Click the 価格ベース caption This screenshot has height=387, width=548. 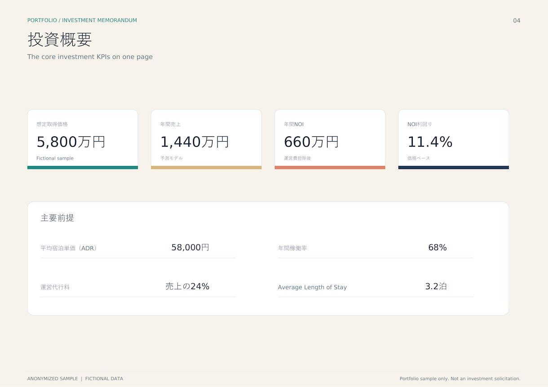pos(419,158)
